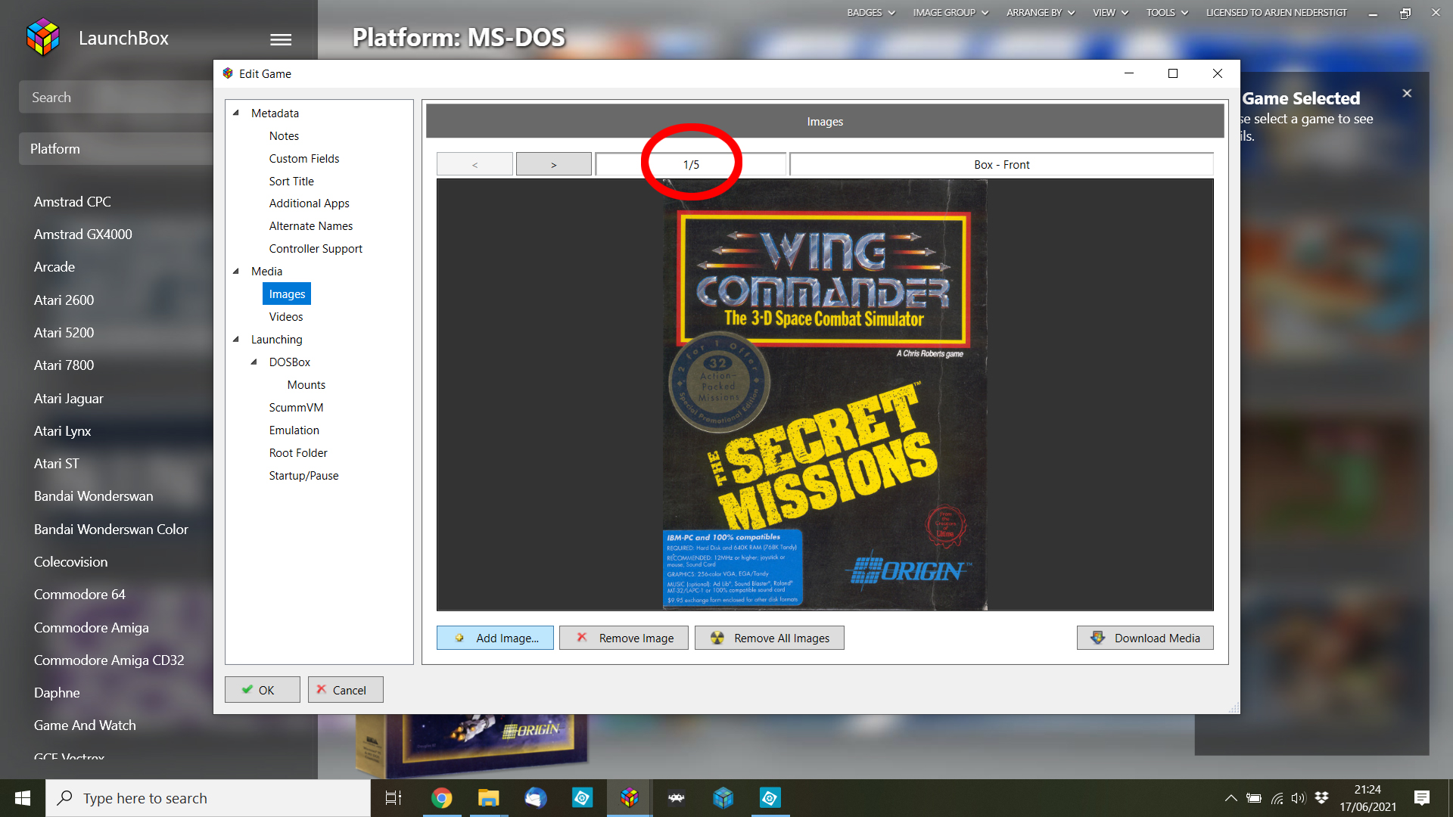
Task: Click the Download Media button
Action: 1145,638
